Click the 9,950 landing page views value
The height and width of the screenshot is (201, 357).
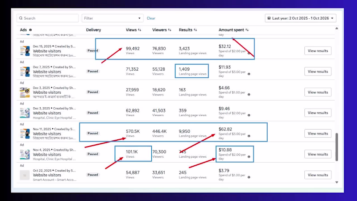(184, 131)
